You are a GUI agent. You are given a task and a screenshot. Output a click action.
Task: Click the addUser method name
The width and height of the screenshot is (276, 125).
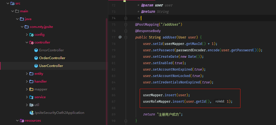coord(169,37)
